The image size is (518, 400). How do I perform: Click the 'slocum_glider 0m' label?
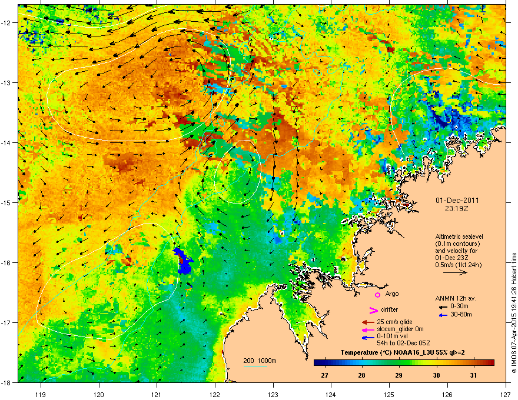(x=400, y=329)
